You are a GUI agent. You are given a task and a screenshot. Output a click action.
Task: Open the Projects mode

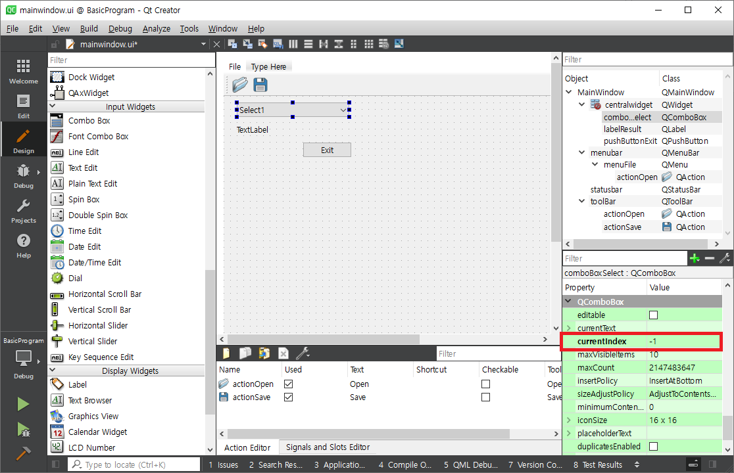[x=24, y=212]
